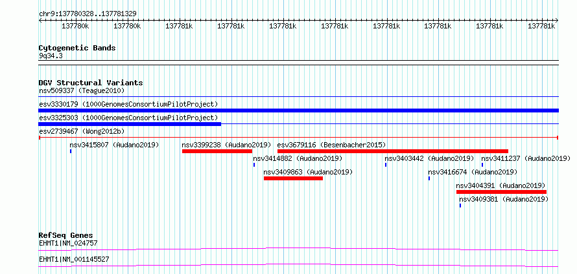Select the esv3330179 thick blue variant bar
The width and height of the screenshot is (577, 274).
(x=298, y=111)
